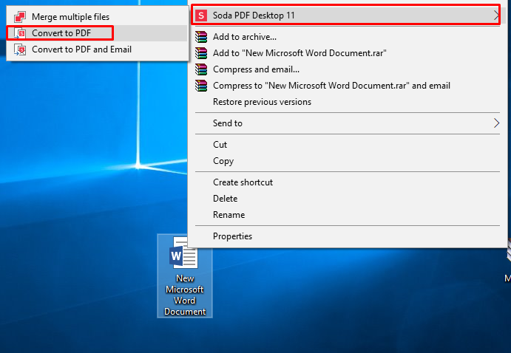Click the New Microsoft Word Document file label
This screenshot has height=353, width=511.
click(x=185, y=295)
